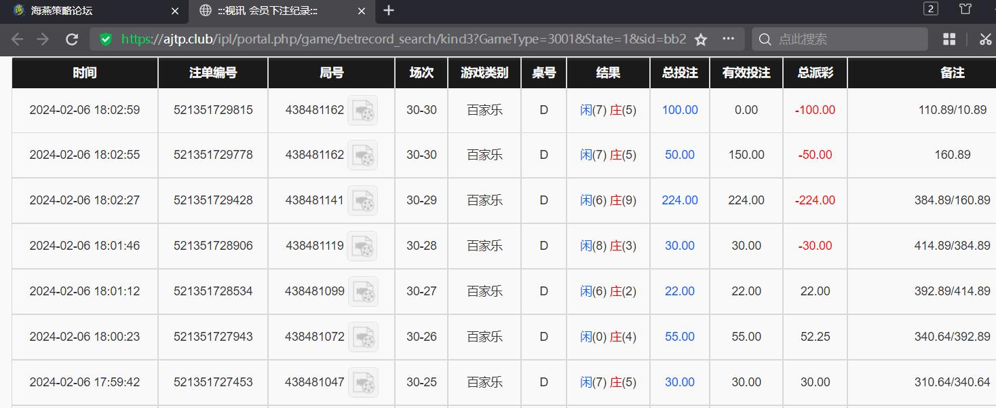Screen dimensions: 996x408
Task: Click payout value 52.25
Action: 815,337
